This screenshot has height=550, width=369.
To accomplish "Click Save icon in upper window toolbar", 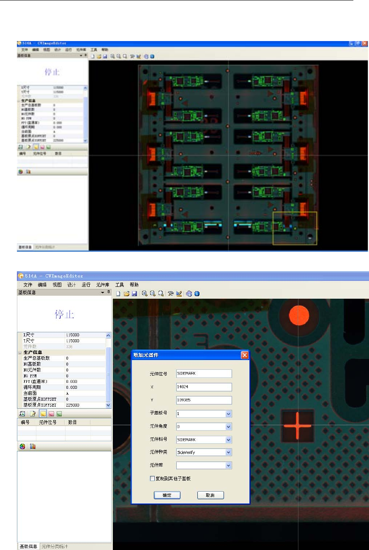I will click(x=104, y=56).
